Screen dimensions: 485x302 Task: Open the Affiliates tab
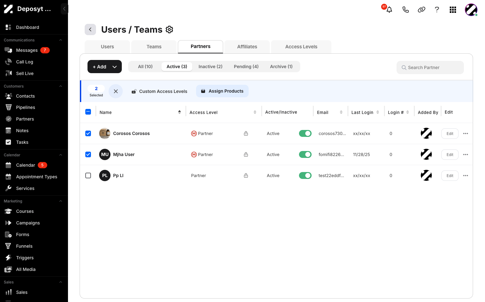247,47
